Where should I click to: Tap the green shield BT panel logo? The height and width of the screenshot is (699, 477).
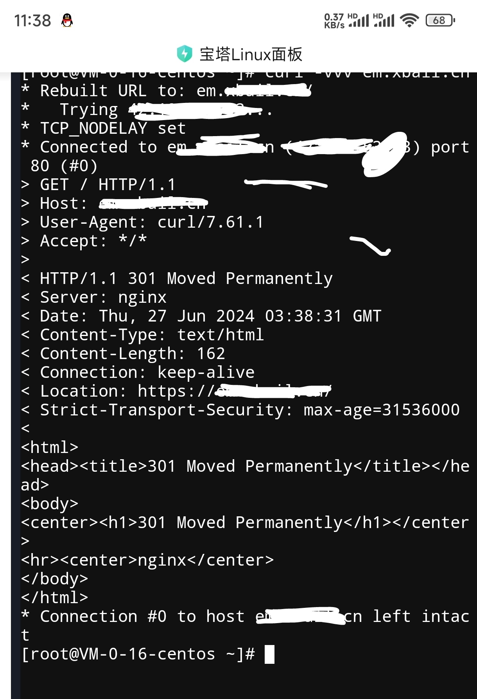(x=184, y=54)
